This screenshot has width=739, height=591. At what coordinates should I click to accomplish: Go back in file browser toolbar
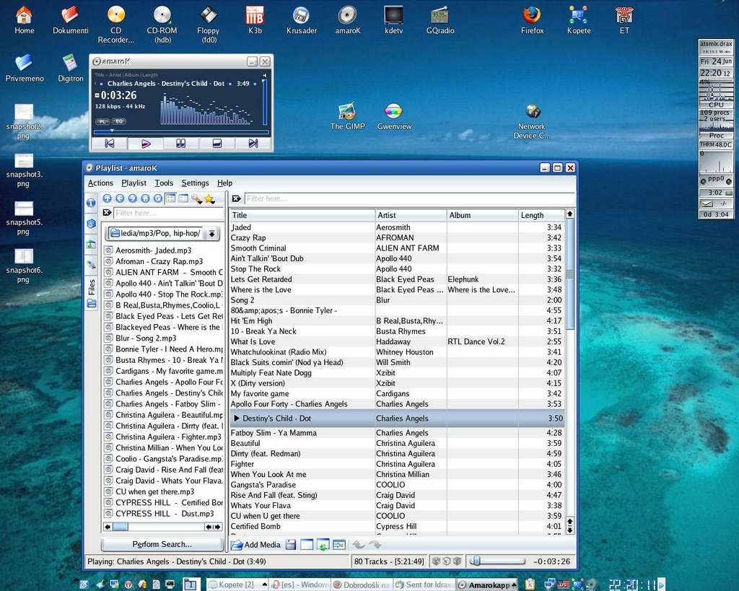point(121,199)
